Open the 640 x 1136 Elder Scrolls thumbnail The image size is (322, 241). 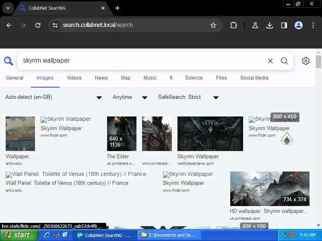click(x=122, y=134)
